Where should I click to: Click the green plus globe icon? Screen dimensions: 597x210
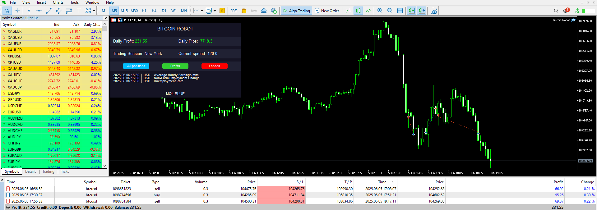pyautogui.click(x=274, y=11)
